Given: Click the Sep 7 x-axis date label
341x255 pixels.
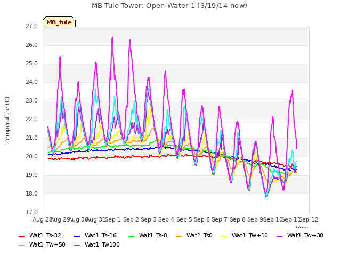Looking at the screenshot, I should click(x=220, y=220).
